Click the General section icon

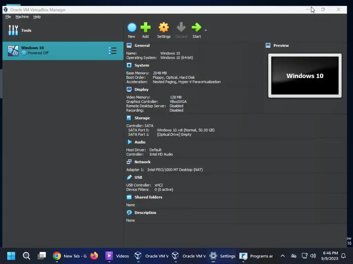129,45
